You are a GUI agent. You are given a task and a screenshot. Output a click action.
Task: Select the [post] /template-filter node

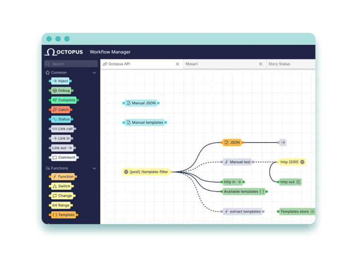147,171
